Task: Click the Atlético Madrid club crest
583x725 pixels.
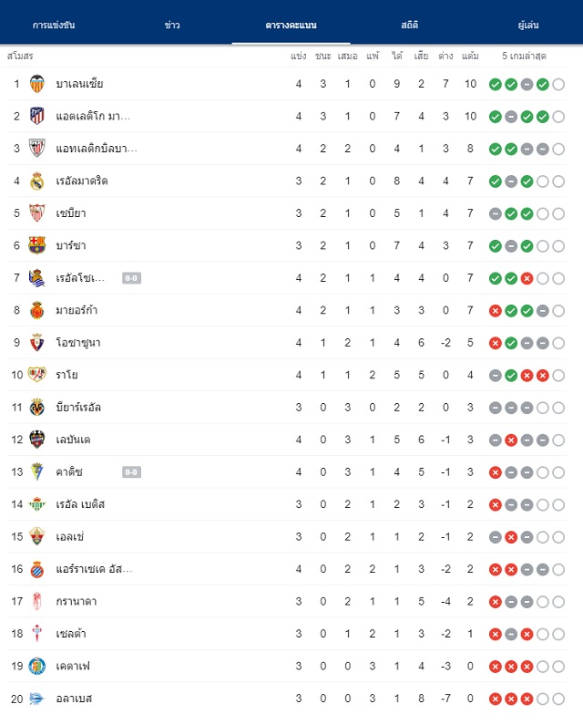Action: (x=37, y=116)
